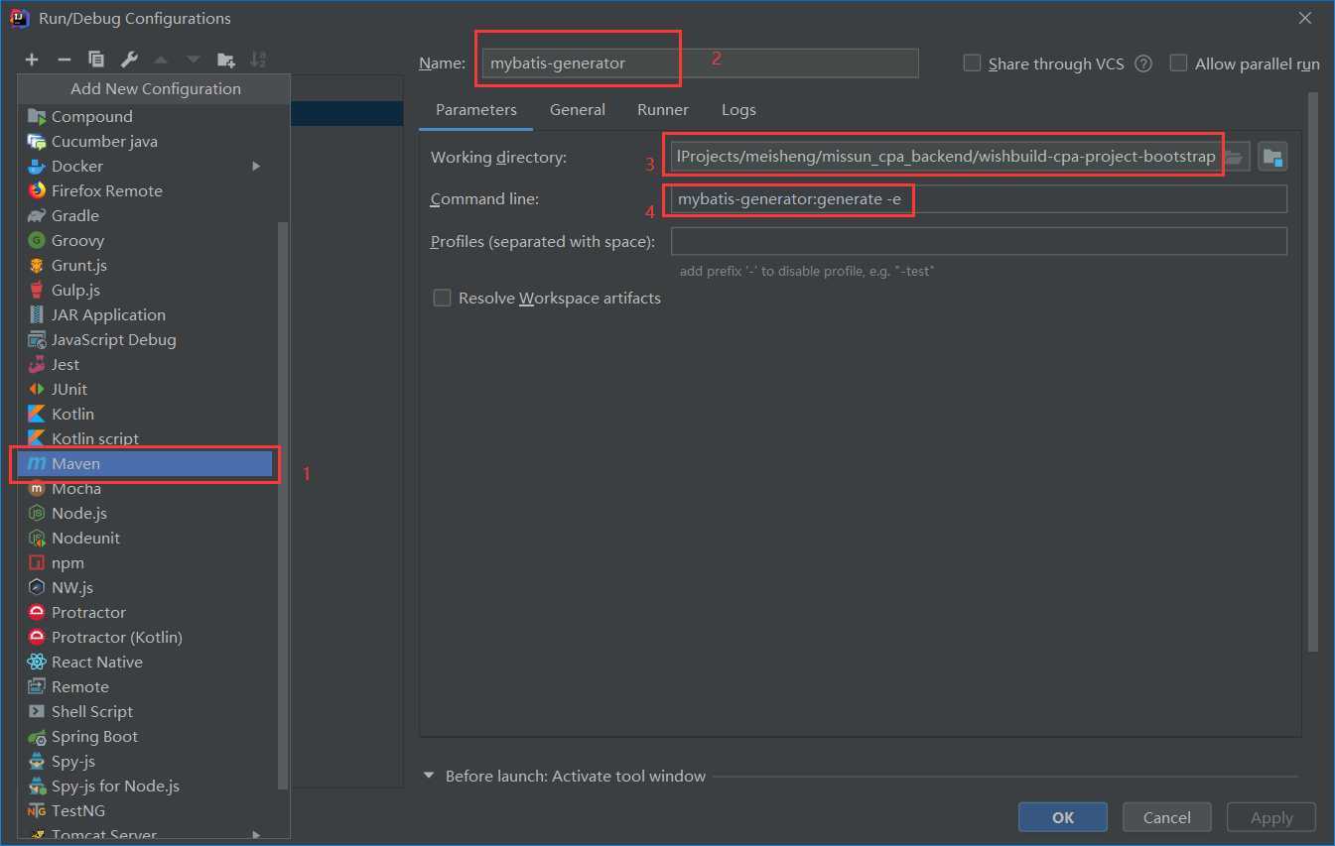Select the "Kotlin" entry above Kotlin script
This screenshot has height=846, width=1335.
click(72, 414)
